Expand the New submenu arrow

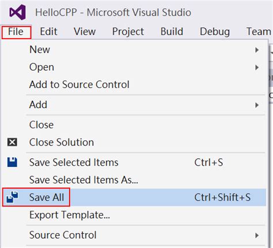(x=257, y=50)
